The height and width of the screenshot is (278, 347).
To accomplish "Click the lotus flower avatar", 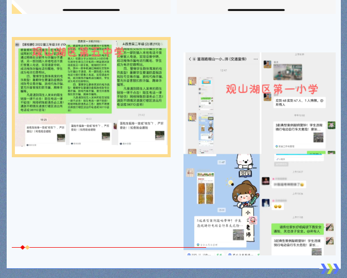I will (x=331, y=124).
